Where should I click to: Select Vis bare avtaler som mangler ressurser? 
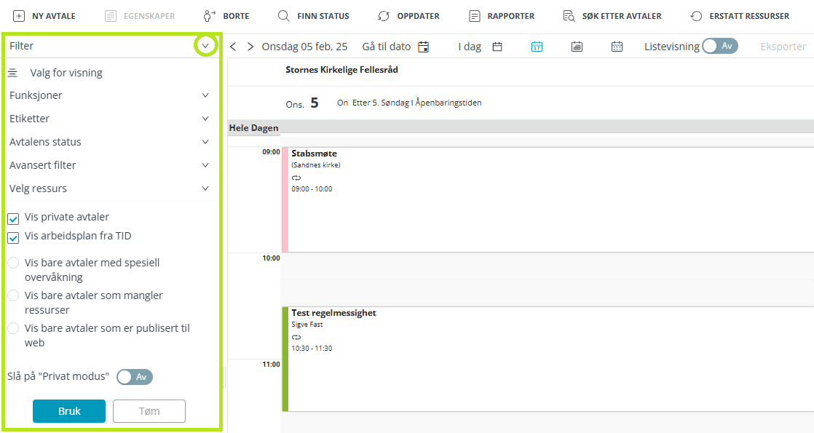[13, 296]
